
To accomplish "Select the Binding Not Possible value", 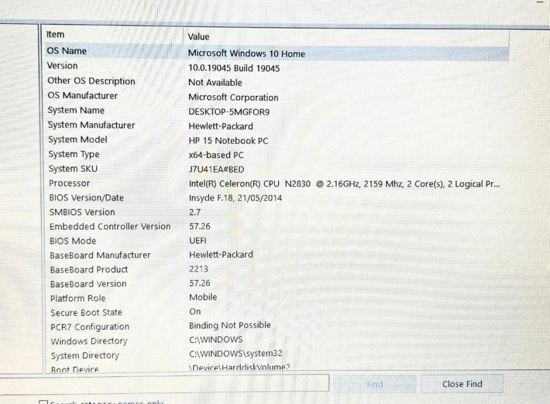I will [230, 326].
